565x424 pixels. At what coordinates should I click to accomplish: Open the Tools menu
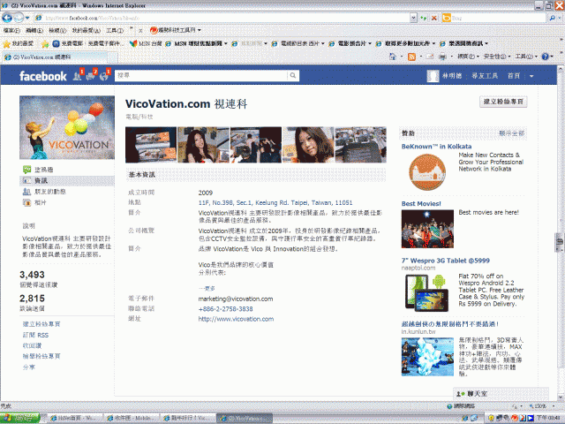(115, 31)
